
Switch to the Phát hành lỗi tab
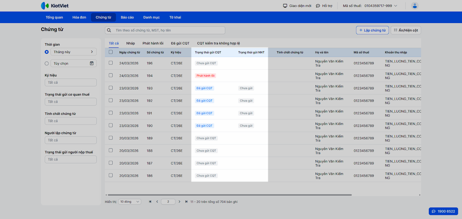coord(153,43)
